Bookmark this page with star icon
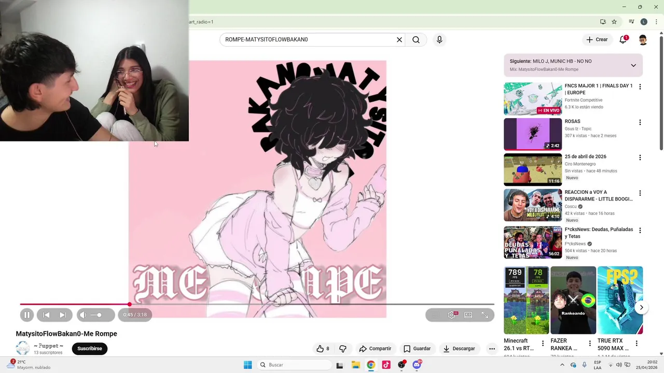Screen dimensions: 664x373 pyautogui.click(x=614, y=22)
